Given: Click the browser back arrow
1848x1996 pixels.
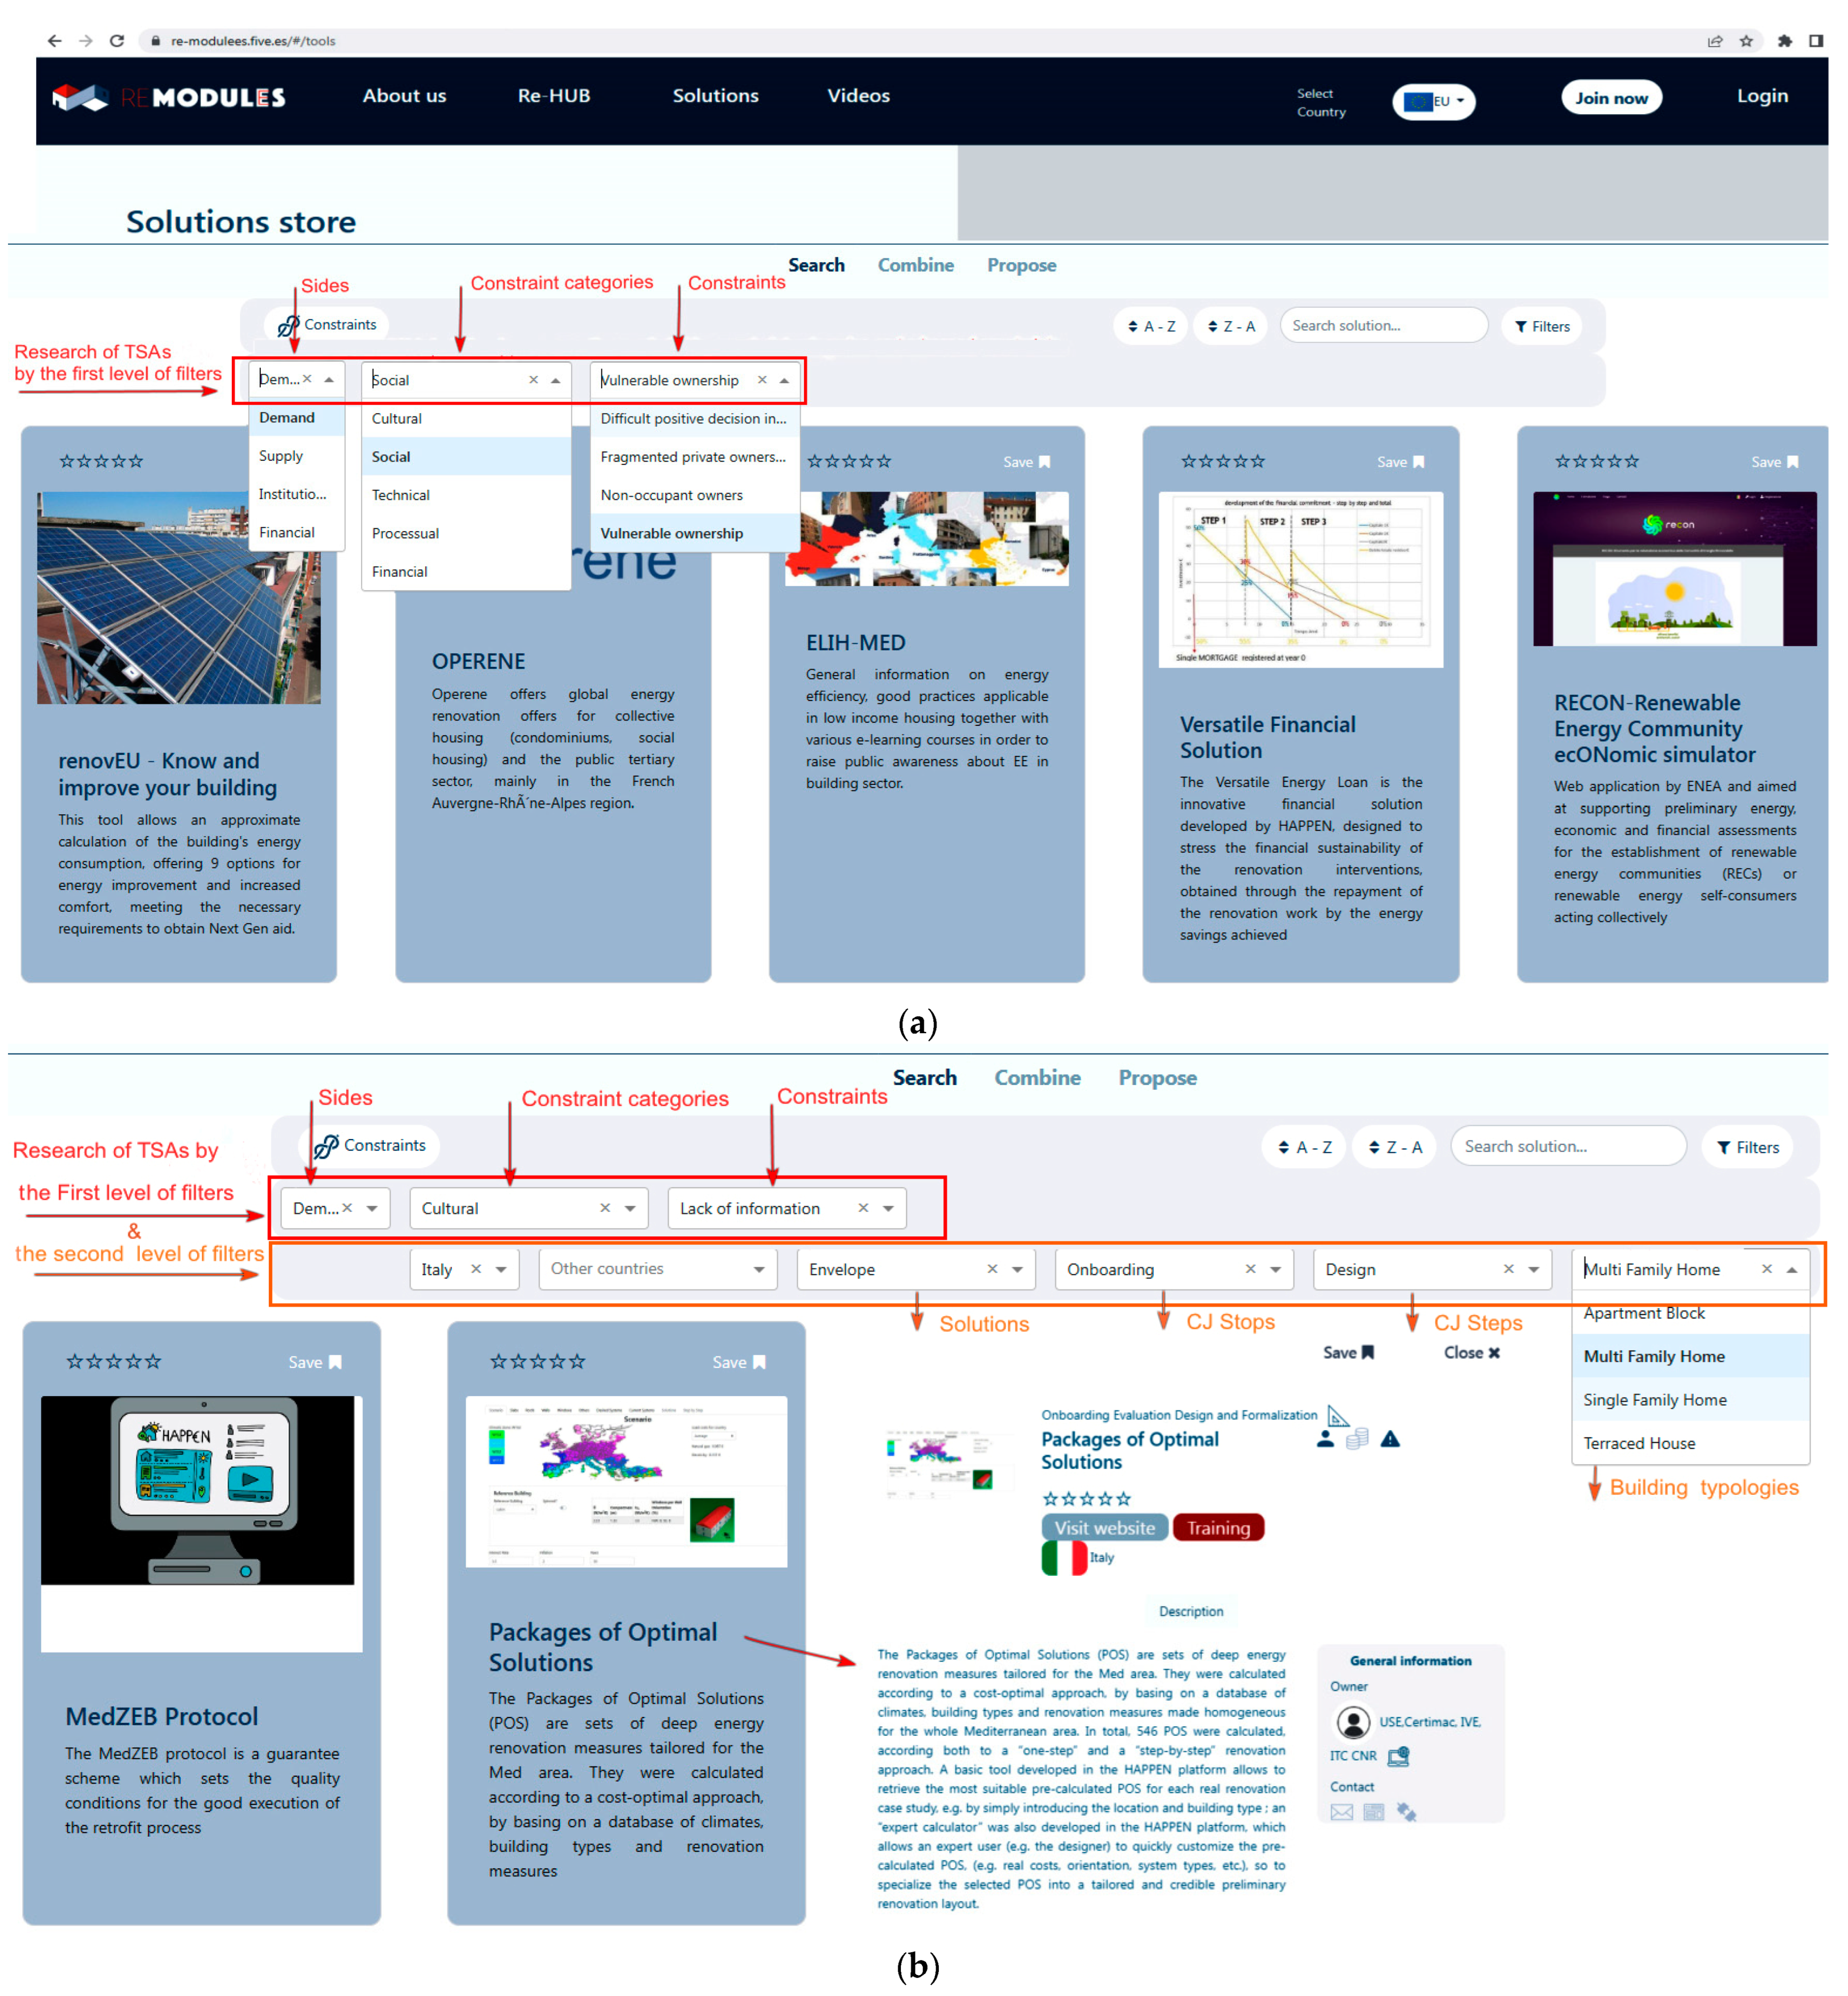Looking at the screenshot, I should pyautogui.click(x=54, y=41).
